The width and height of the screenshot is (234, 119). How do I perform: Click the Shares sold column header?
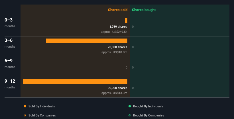118,10
